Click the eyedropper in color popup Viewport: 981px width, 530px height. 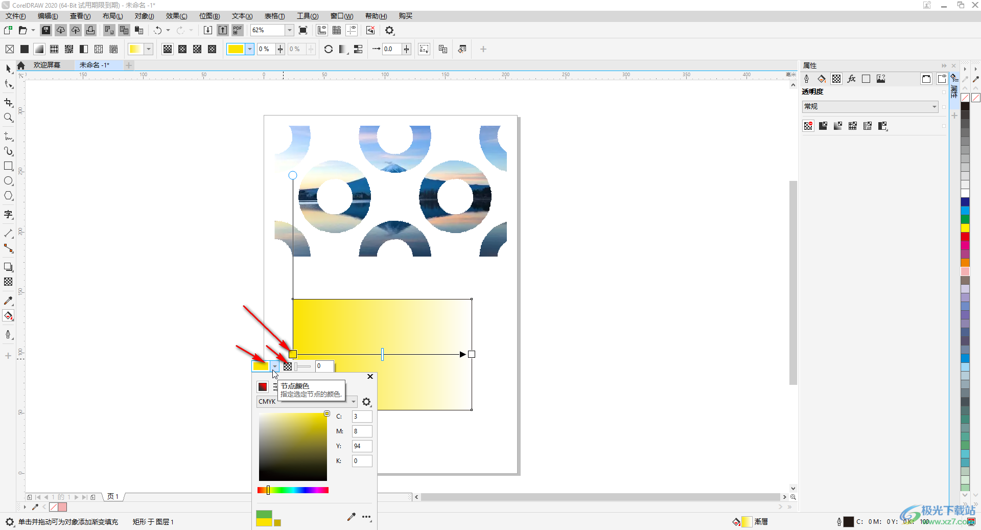coord(351,517)
